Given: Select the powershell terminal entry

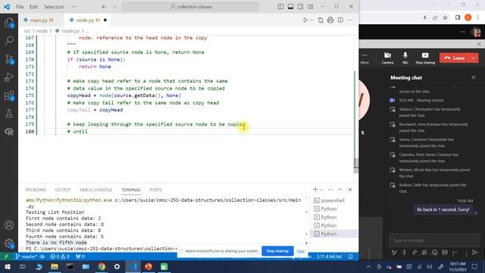Looking at the screenshot, I should pyautogui.click(x=333, y=200).
